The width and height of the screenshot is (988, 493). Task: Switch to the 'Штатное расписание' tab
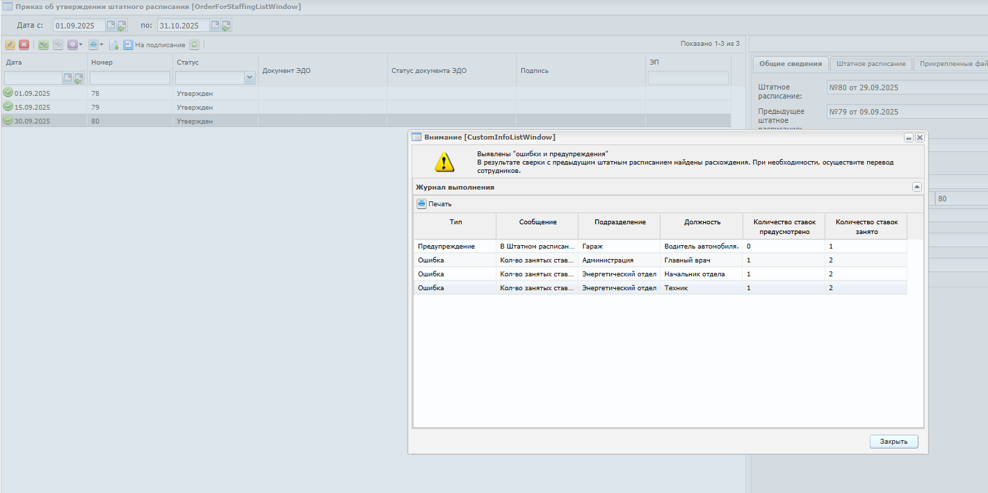870,63
